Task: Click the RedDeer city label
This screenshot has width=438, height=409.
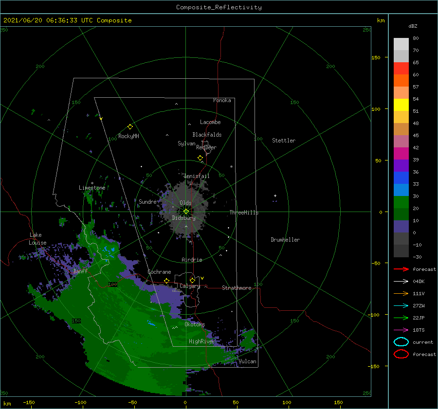Action: tap(206, 147)
